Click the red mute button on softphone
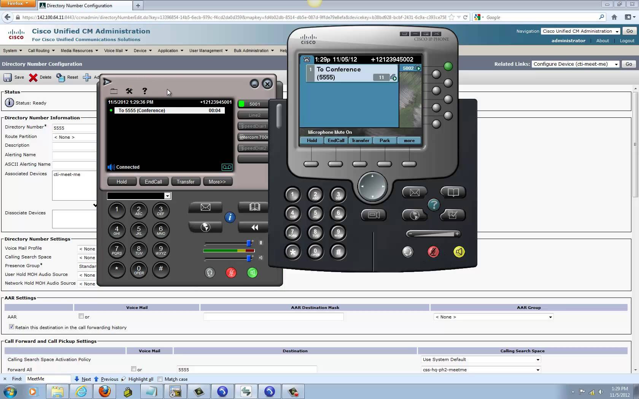This screenshot has height=399, width=639. tap(231, 272)
